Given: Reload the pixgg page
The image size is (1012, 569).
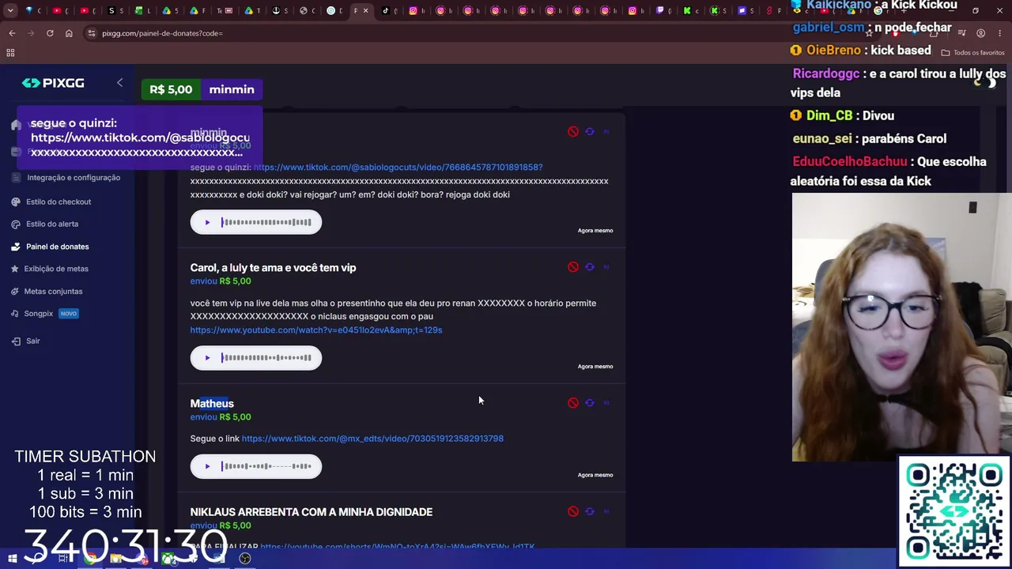Looking at the screenshot, I should pos(50,33).
